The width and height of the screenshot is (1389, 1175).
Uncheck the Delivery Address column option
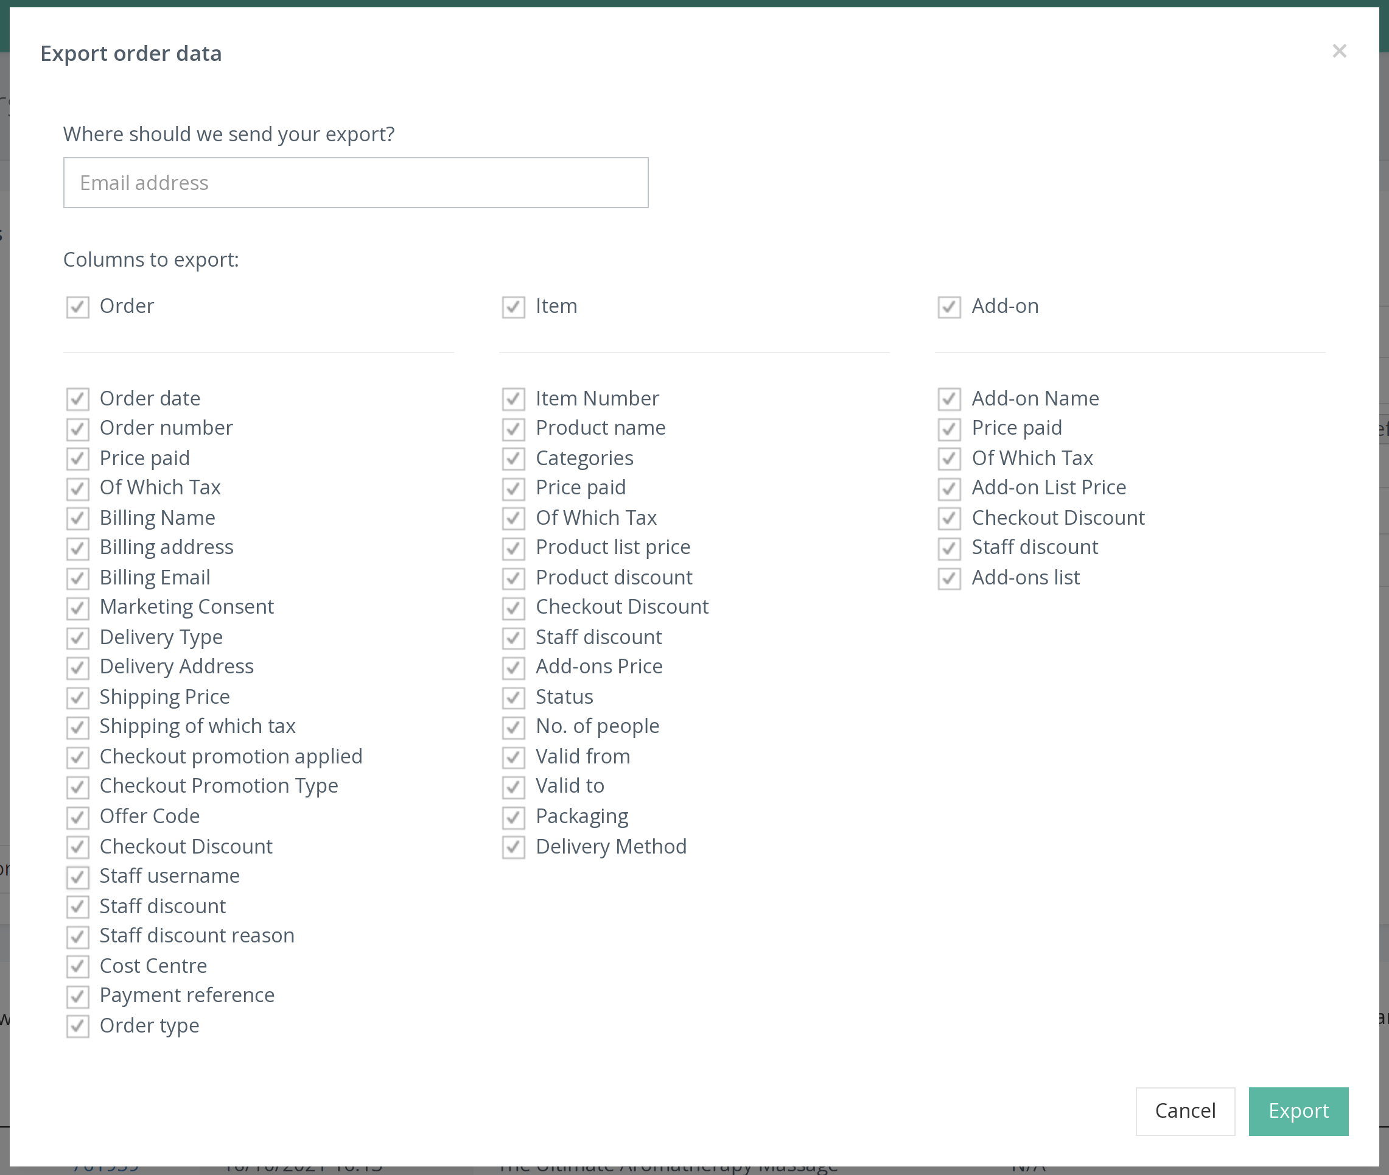pos(78,667)
